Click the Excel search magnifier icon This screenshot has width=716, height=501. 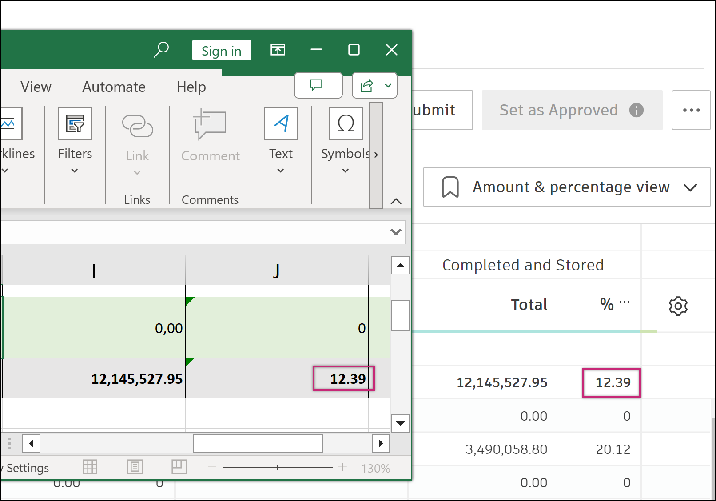[161, 49]
